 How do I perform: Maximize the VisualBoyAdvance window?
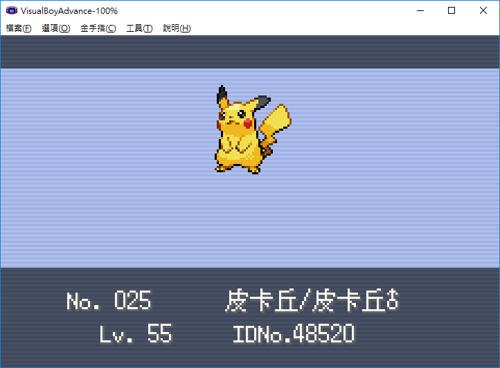point(452,10)
